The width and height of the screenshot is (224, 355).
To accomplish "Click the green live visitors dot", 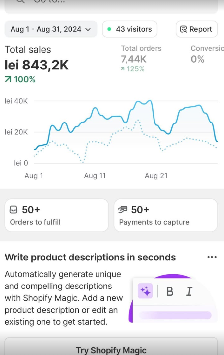I will (109, 29).
